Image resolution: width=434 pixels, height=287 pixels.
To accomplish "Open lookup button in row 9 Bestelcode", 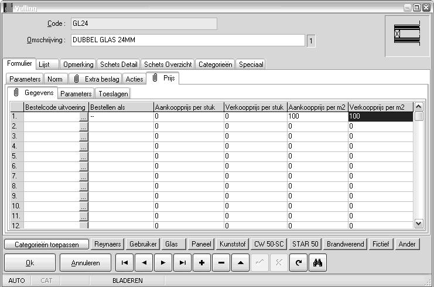I will (83, 197).
